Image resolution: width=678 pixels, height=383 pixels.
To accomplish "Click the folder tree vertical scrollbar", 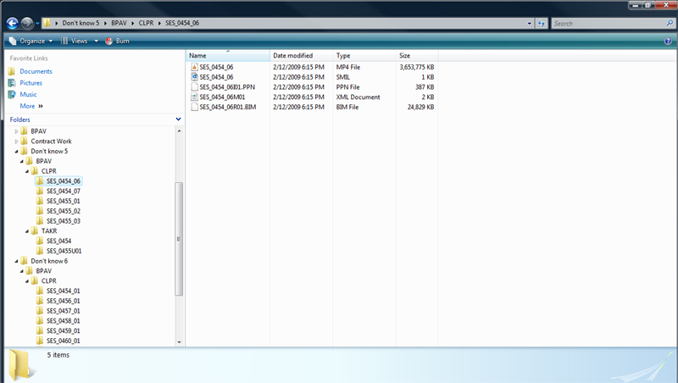I will point(178,237).
